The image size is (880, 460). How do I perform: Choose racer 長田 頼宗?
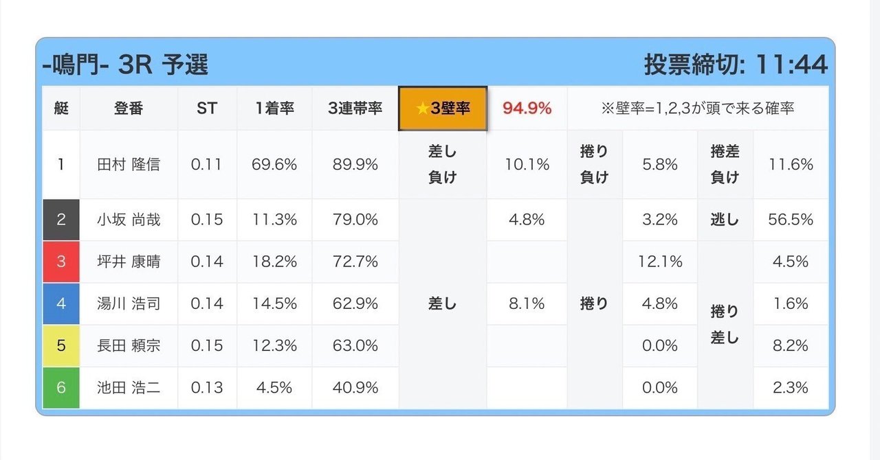click(x=129, y=345)
